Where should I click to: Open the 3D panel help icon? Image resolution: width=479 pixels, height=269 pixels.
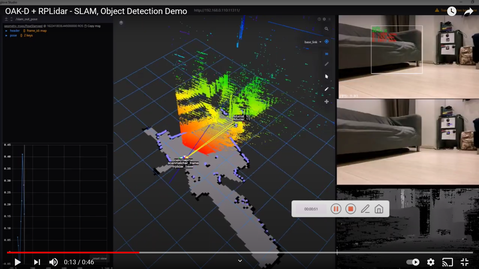point(319,19)
